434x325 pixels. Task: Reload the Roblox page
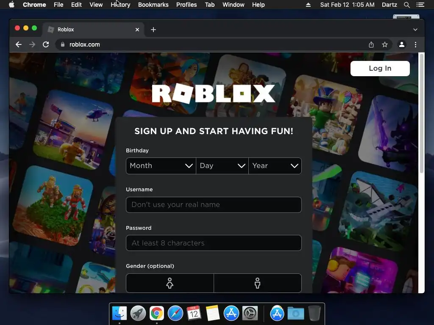[x=46, y=44]
